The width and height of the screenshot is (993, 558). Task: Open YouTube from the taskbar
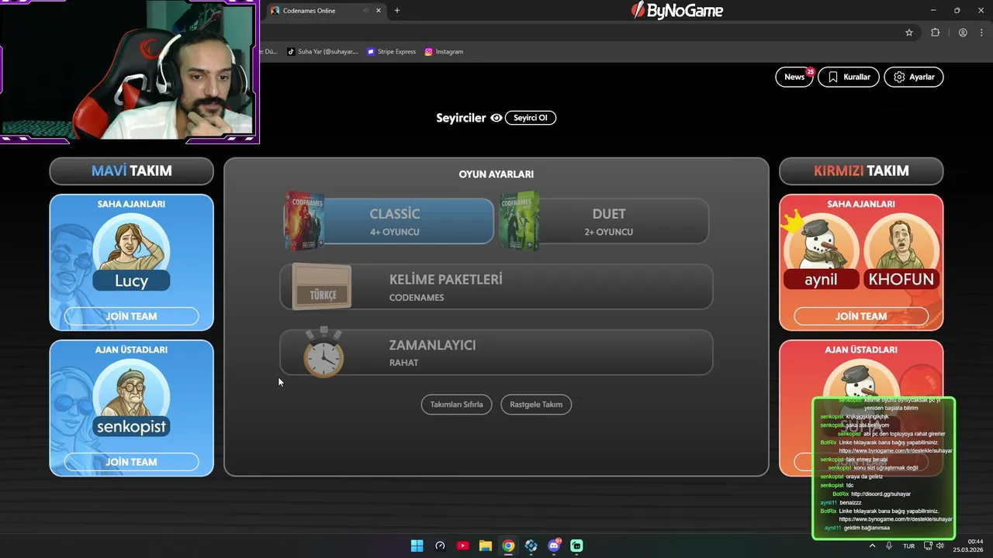463,546
